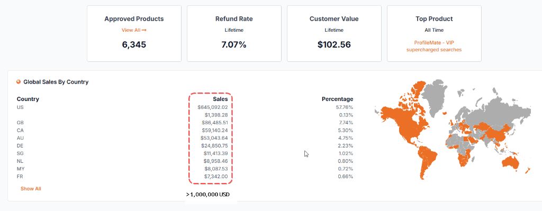Select the MY country row label
542x211 pixels.
pyautogui.click(x=21, y=169)
